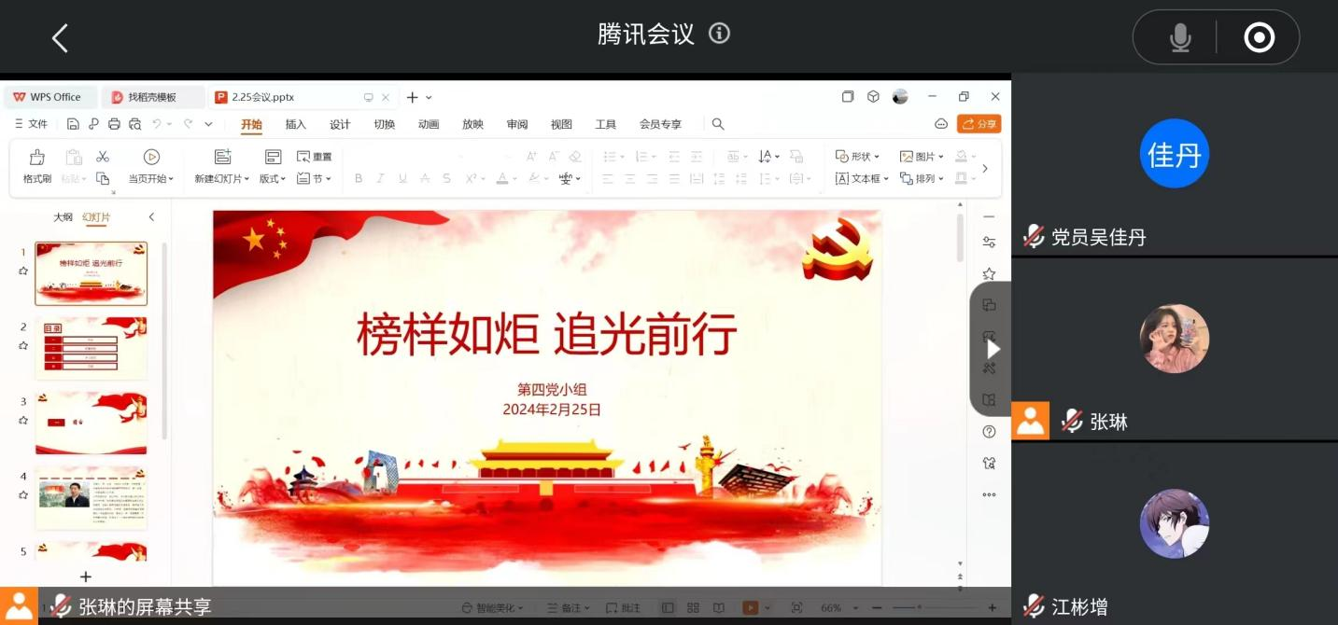Image resolution: width=1338 pixels, height=625 pixels.
Task: Select slide 4 thumbnail with portrait photo
Action: coord(91,497)
